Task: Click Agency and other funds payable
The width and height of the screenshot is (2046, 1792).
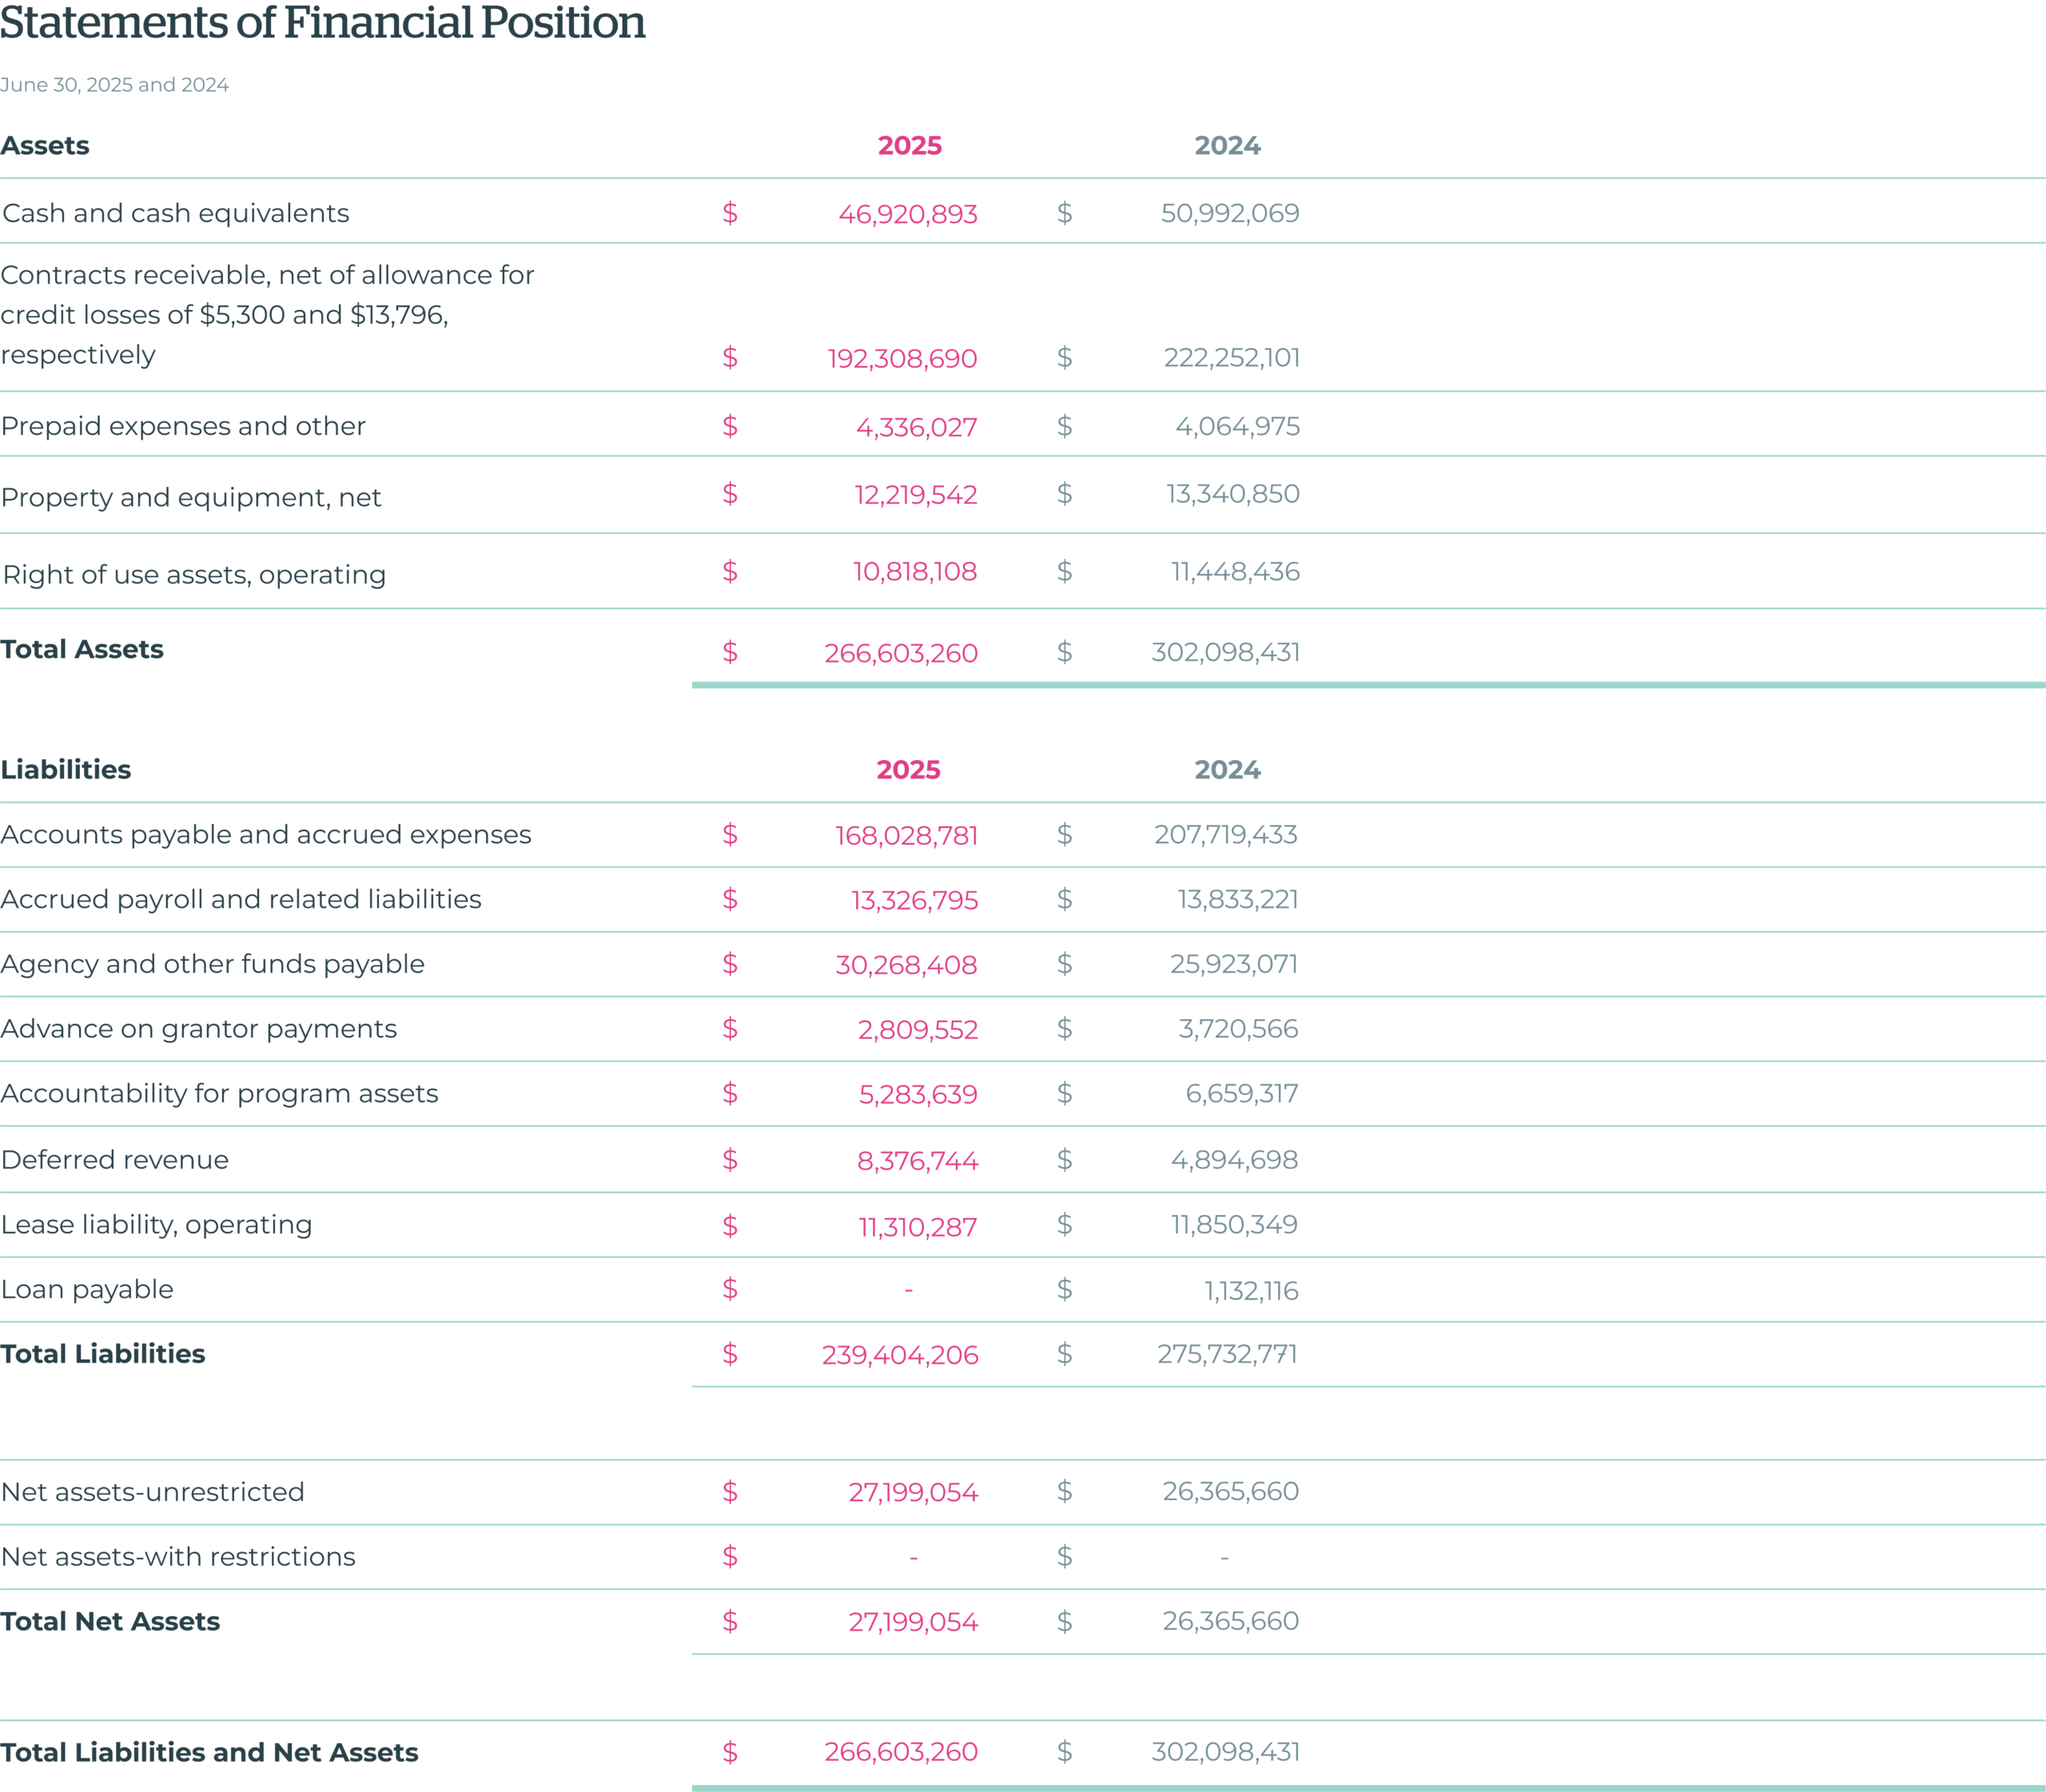Action: pyautogui.click(x=213, y=964)
